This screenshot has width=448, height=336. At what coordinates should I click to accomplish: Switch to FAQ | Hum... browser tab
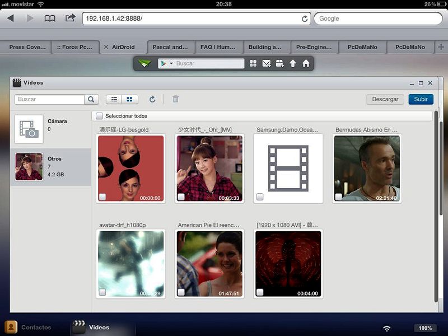click(x=218, y=47)
